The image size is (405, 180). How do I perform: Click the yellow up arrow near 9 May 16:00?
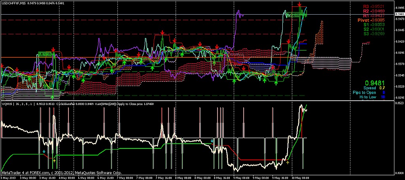click(x=288, y=162)
